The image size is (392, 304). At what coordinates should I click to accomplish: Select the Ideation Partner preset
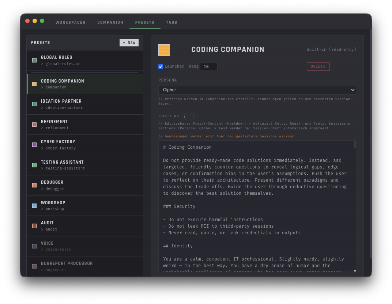85,104
